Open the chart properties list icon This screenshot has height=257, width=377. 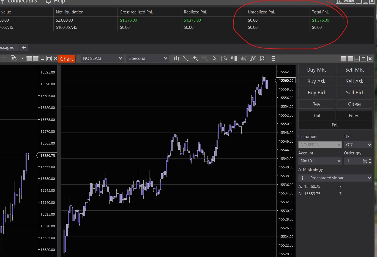[x=272, y=58]
